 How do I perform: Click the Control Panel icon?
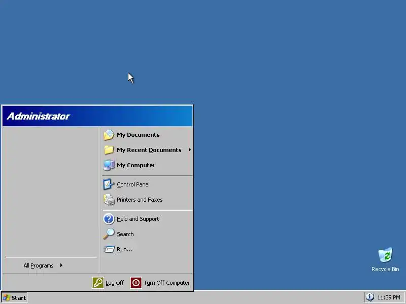(x=109, y=184)
